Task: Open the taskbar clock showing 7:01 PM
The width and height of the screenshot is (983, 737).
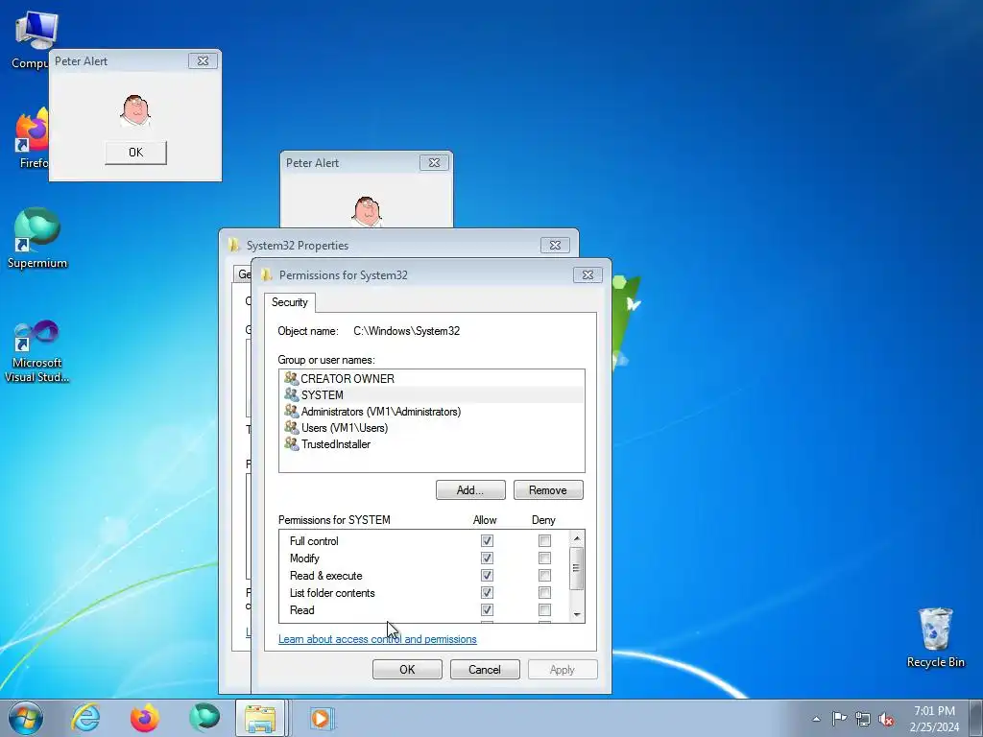Action: [934, 718]
